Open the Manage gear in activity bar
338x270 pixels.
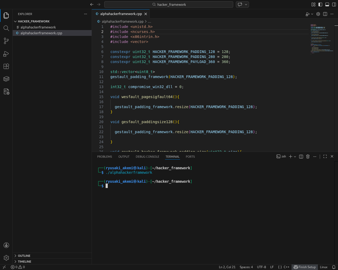tap(6, 258)
